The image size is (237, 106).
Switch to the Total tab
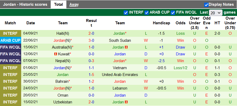pos(59,4)
